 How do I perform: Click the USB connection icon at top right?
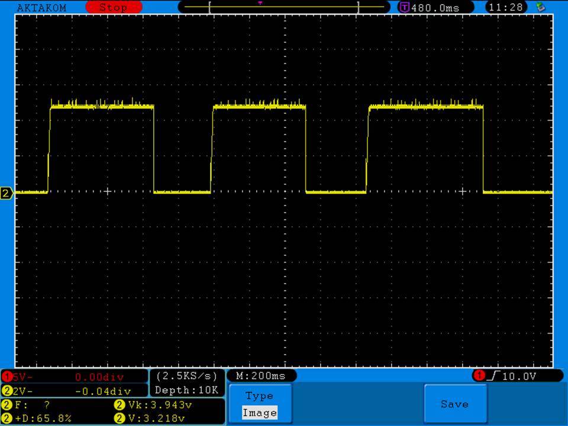[540, 7]
